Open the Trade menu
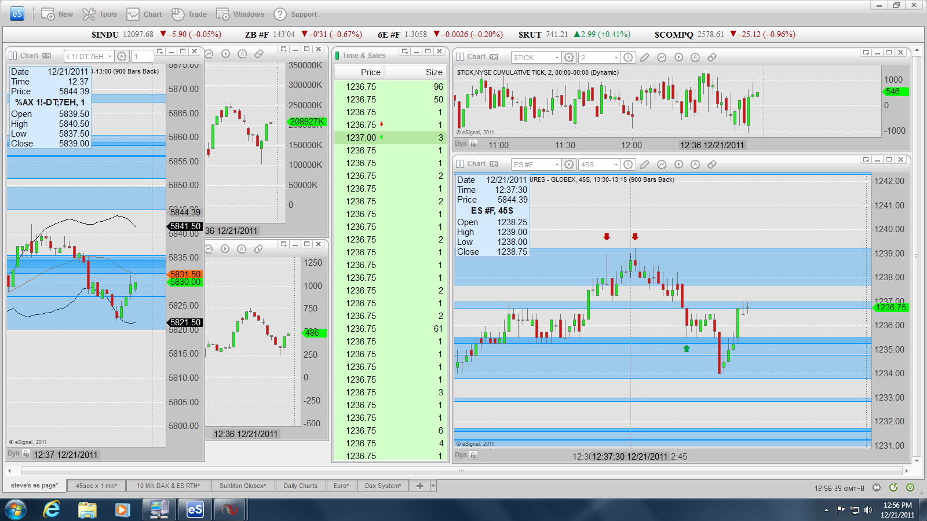 [189, 14]
